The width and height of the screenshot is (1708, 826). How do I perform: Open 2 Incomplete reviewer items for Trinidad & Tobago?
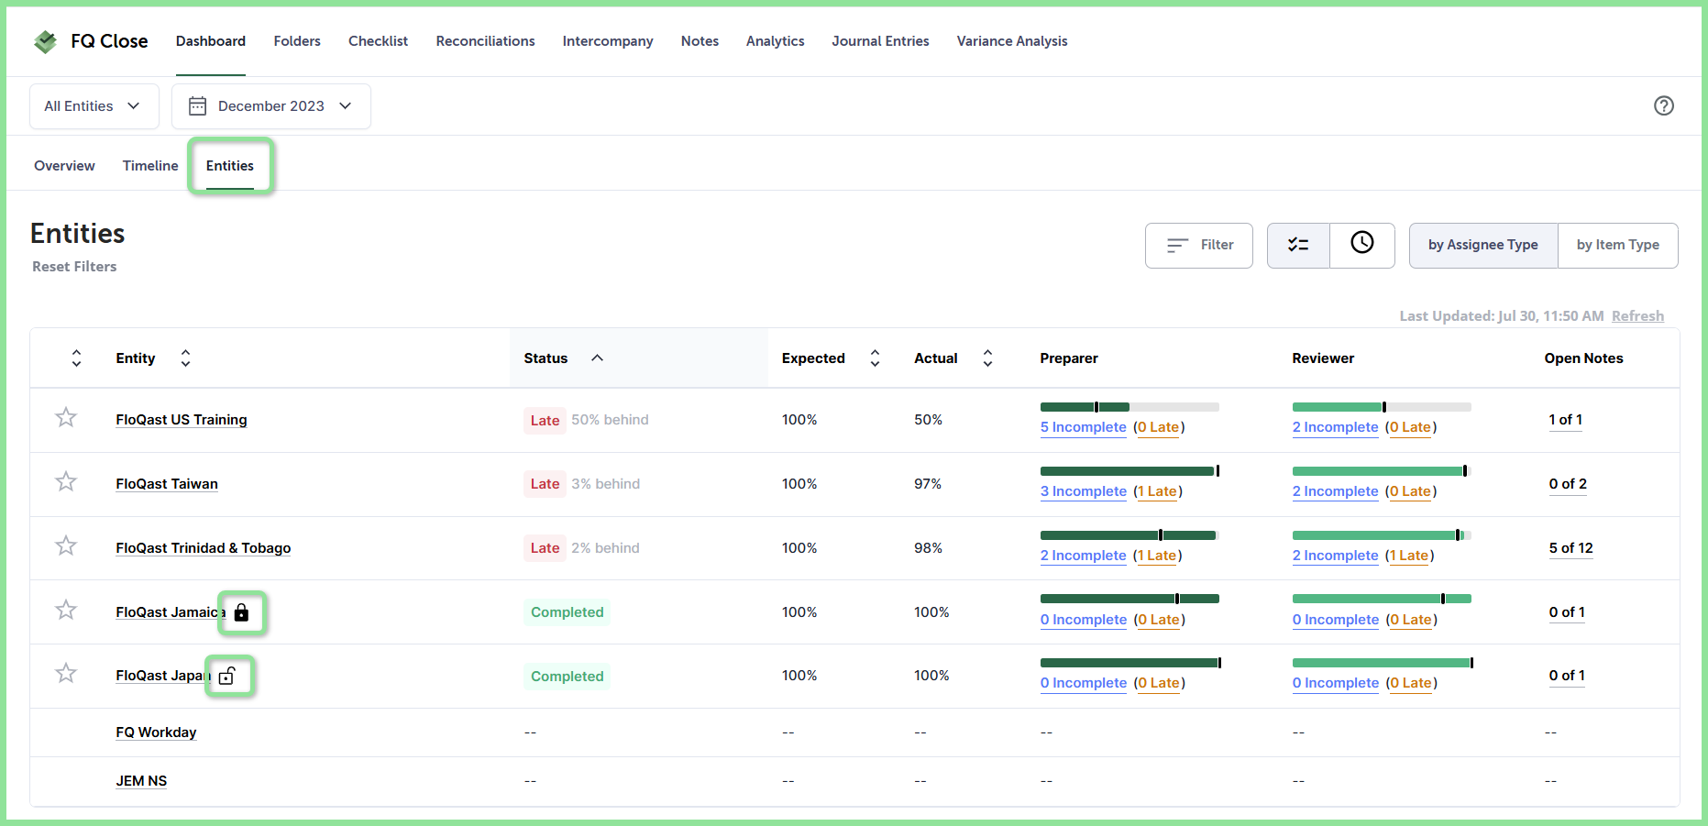[x=1336, y=556]
